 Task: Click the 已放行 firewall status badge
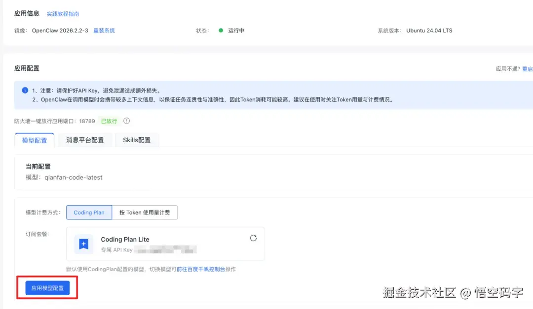coord(108,121)
